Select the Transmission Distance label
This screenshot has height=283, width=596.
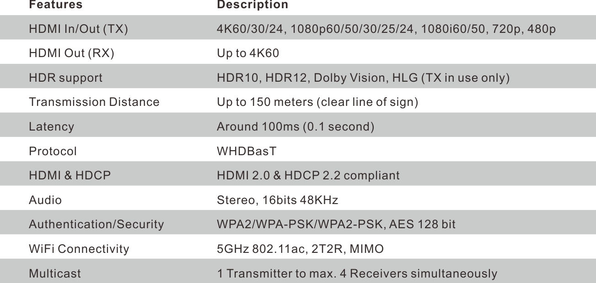tap(94, 102)
